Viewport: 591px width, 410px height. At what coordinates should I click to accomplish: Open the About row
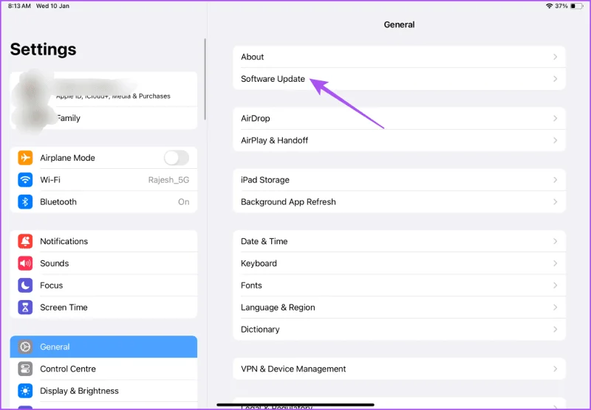(x=399, y=57)
